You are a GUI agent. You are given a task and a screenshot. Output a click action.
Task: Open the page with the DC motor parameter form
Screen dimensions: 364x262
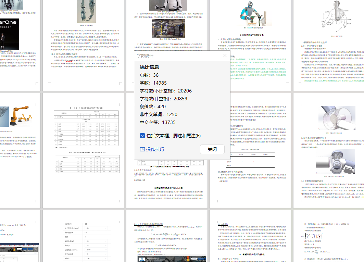pyautogui.click(x=83, y=236)
